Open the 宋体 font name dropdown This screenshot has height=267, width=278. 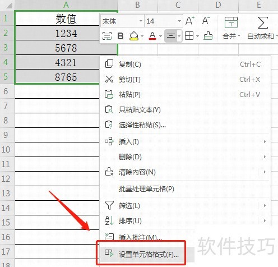click(x=141, y=21)
